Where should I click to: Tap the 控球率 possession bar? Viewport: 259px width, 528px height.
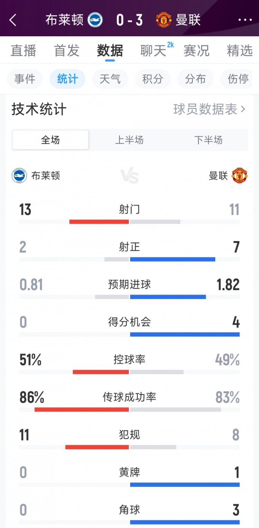(x=129, y=372)
